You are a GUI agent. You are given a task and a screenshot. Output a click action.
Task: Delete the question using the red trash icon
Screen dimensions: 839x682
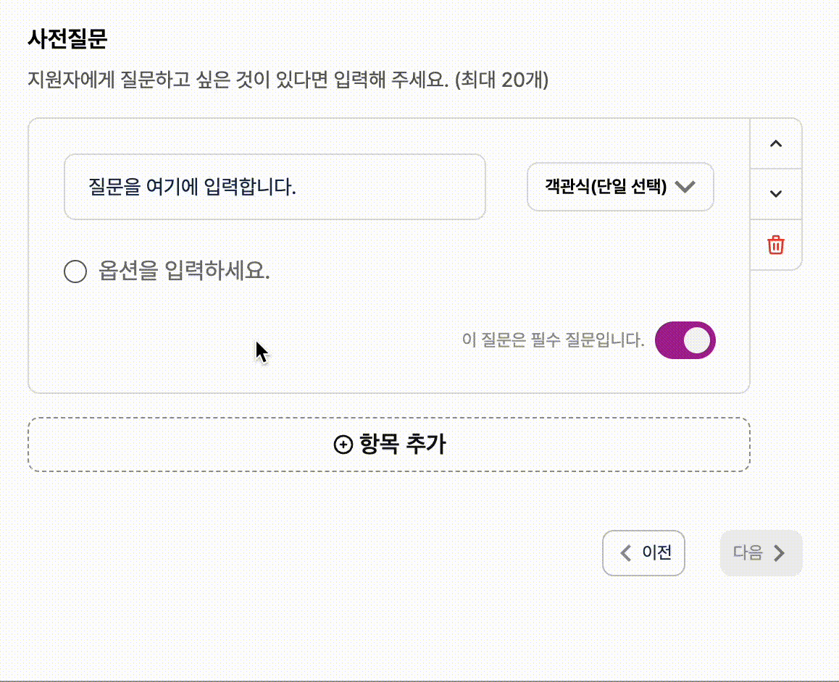[x=775, y=245]
